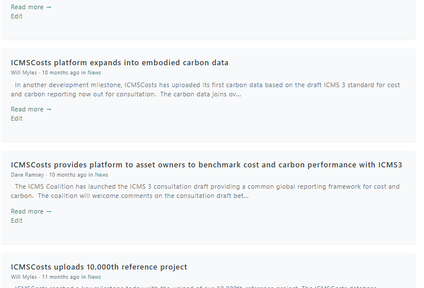424x288 pixels.
Task: Click the '10 months ago' timestamp after Will Myles
Action: [61, 73]
